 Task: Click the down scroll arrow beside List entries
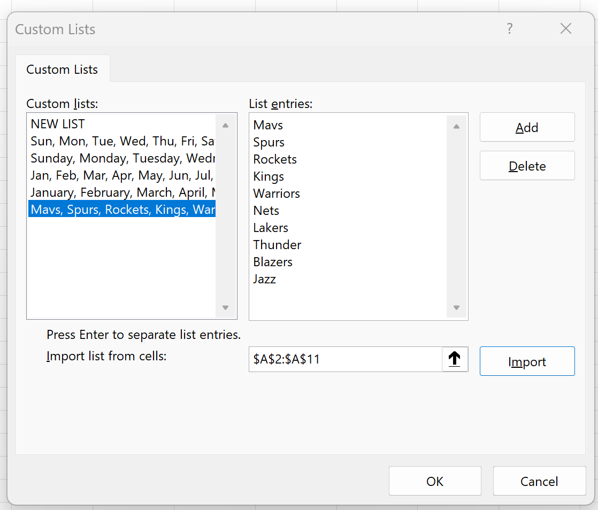point(456,306)
